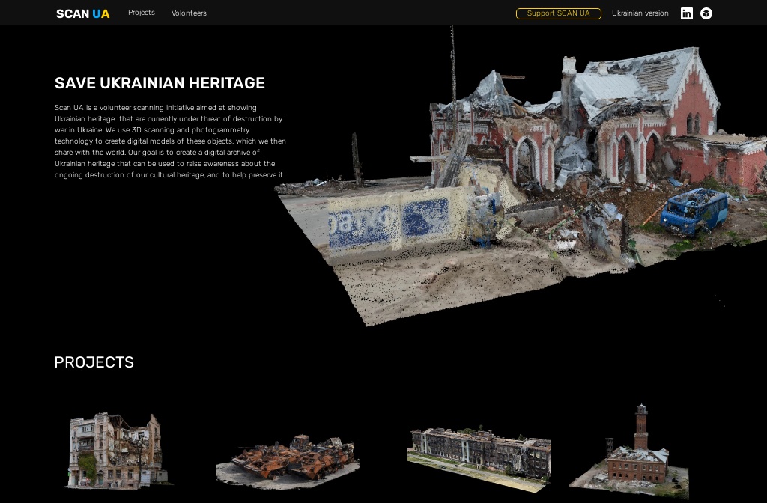The width and height of the screenshot is (767, 503).
Task: Click the blue van in the 3D scan
Action: tap(694, 210)
